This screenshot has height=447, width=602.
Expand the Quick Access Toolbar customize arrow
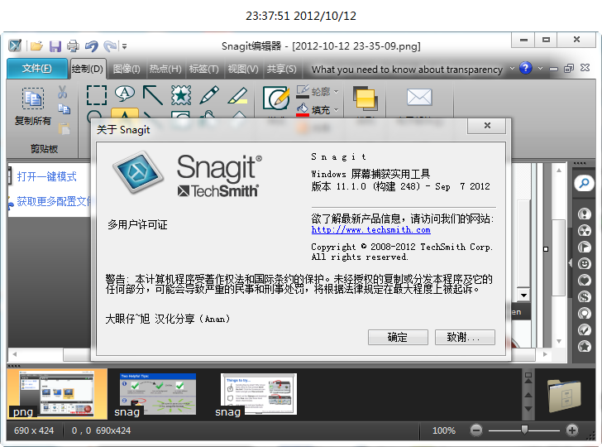(124, 46)
